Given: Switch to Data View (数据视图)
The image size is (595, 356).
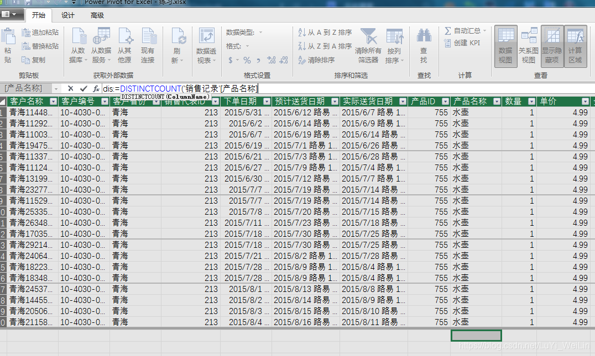Looking at the screenshot, I should click(x=506, y=46).
